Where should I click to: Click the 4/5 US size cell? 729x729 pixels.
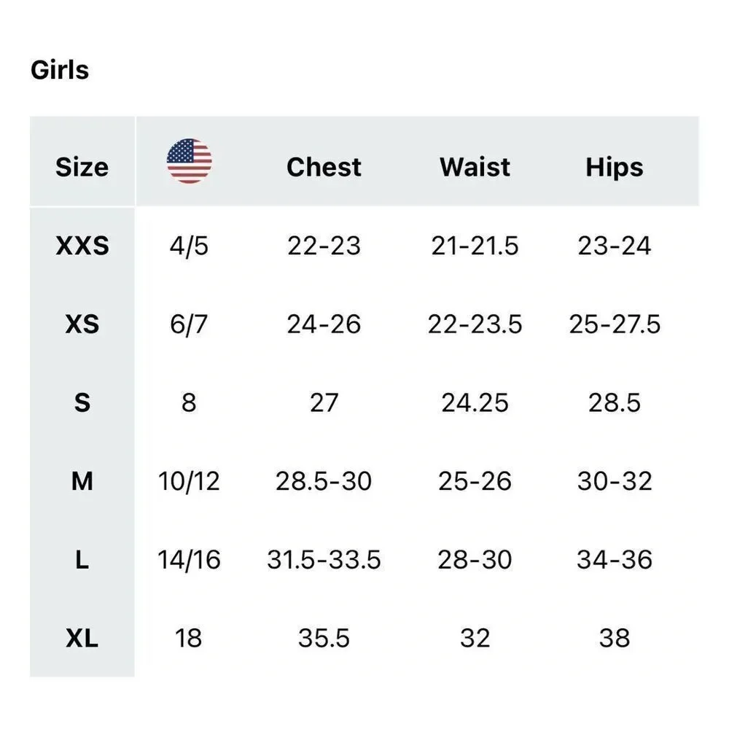pyautogui.click(x=189, y=246)
